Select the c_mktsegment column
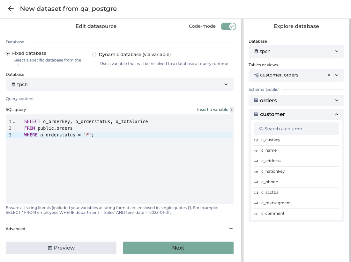The image size is (351, 262). tap(276, 203)
